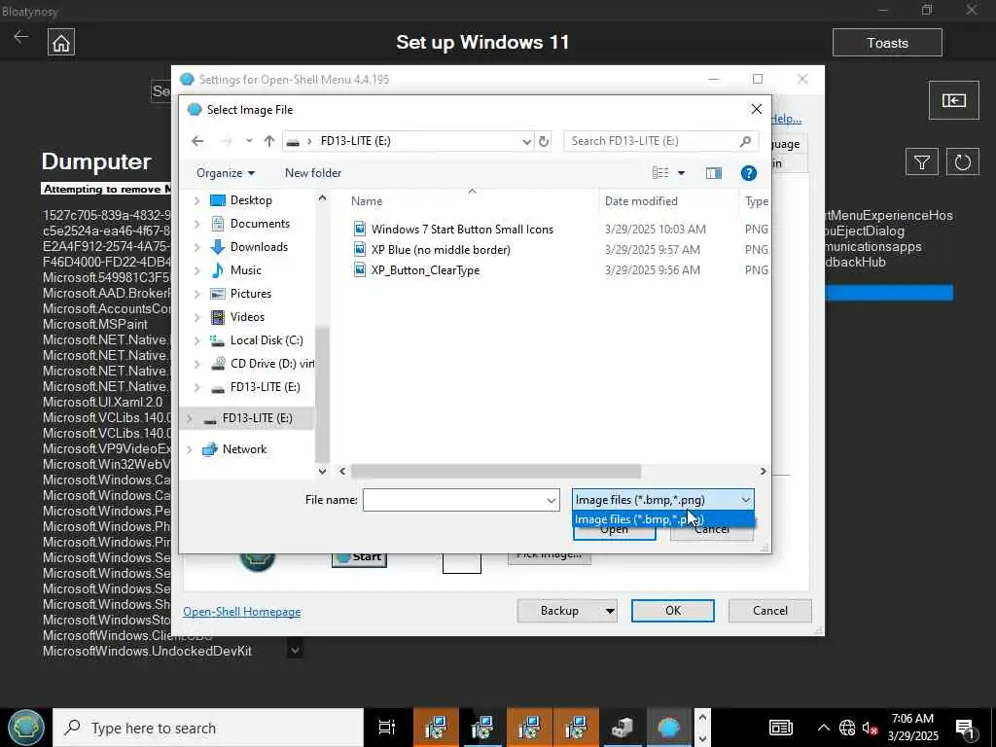Viewport: 996px width, 747px height.
Task: Click the Bloatynosy collapse panel icon
Action: coord(953,100)
